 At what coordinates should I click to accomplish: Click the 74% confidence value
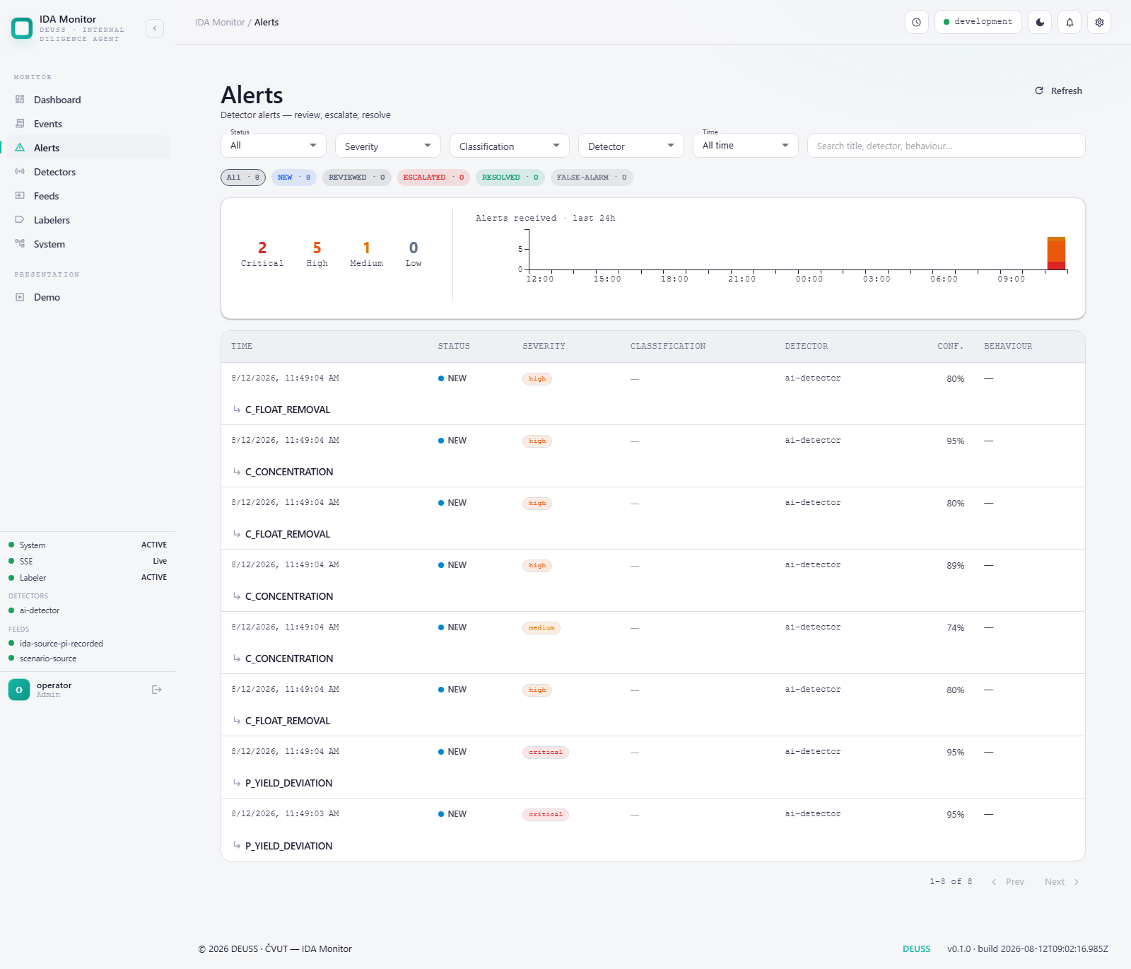(956, 628)
